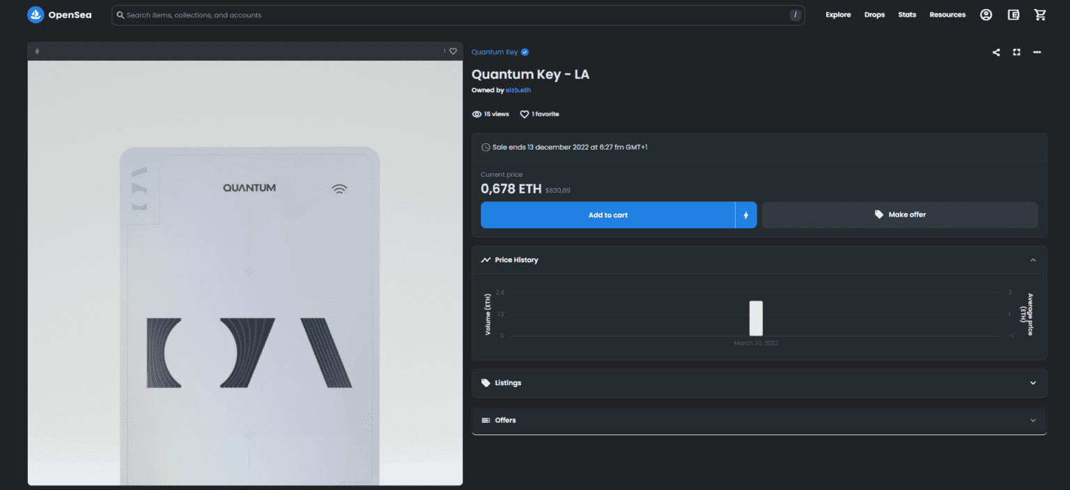Expand the Listings section
1070x490 pixels.
(x=1033, y=382)
